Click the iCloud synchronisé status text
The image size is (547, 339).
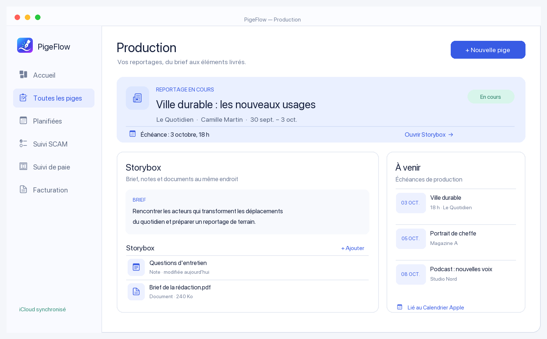click(42, 309)
